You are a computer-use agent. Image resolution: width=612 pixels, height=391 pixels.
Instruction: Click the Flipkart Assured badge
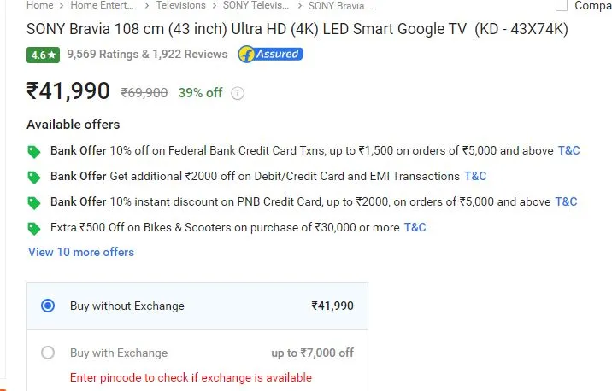pos(270,54)
